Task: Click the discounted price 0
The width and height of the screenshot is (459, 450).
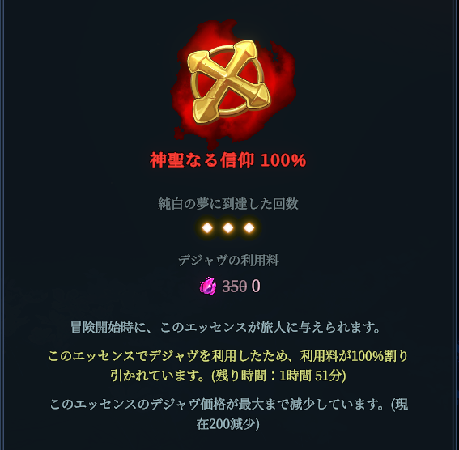Action: point(256,286)
